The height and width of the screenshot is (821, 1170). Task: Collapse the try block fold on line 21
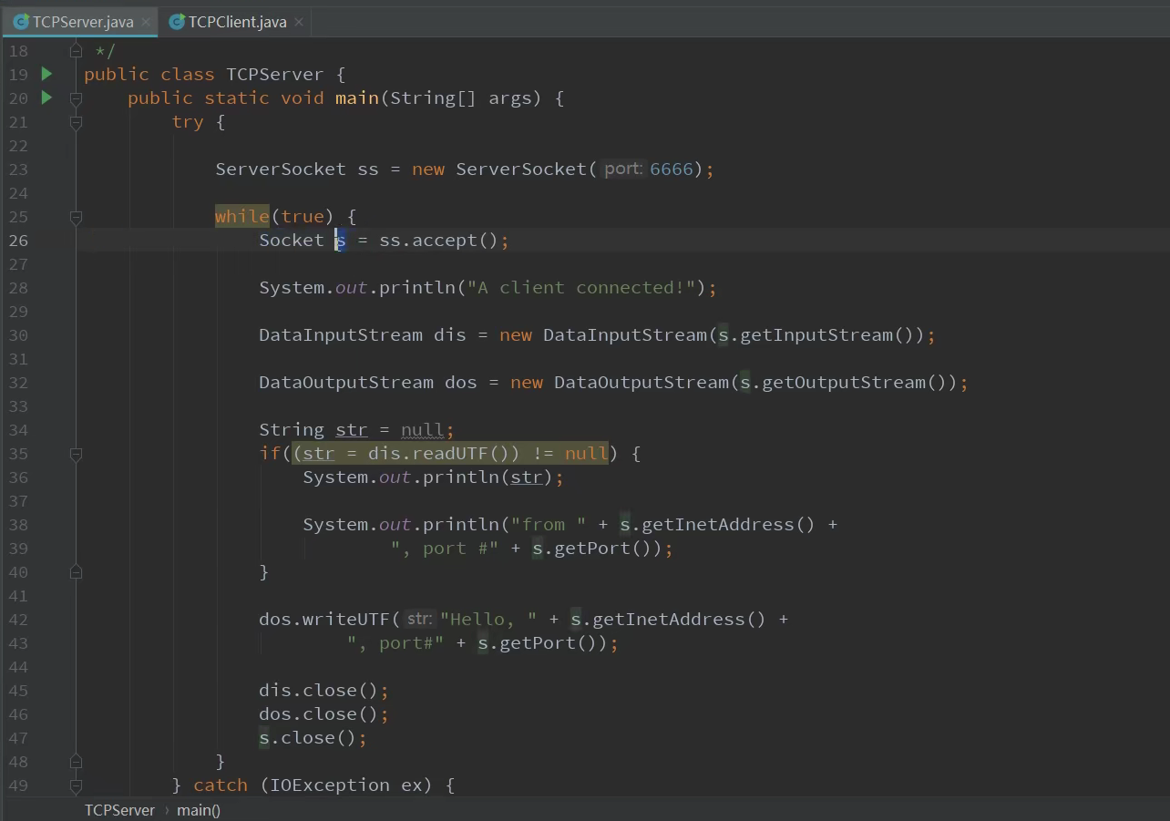76,121
